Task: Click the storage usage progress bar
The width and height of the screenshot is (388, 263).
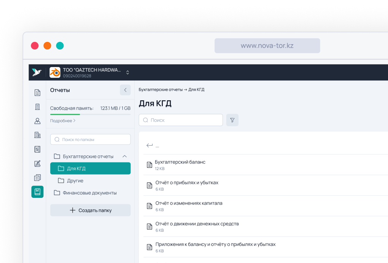Action: click(90, 114)
